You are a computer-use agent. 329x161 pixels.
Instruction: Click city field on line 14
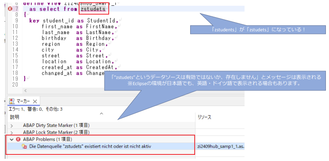[x=48, y=50]
